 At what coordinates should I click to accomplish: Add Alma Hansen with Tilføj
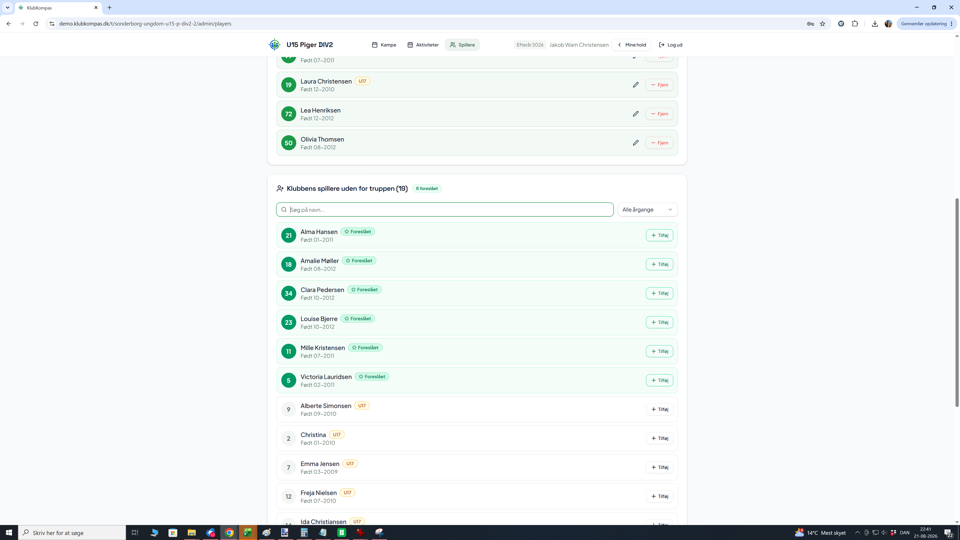tap(659, 235)
